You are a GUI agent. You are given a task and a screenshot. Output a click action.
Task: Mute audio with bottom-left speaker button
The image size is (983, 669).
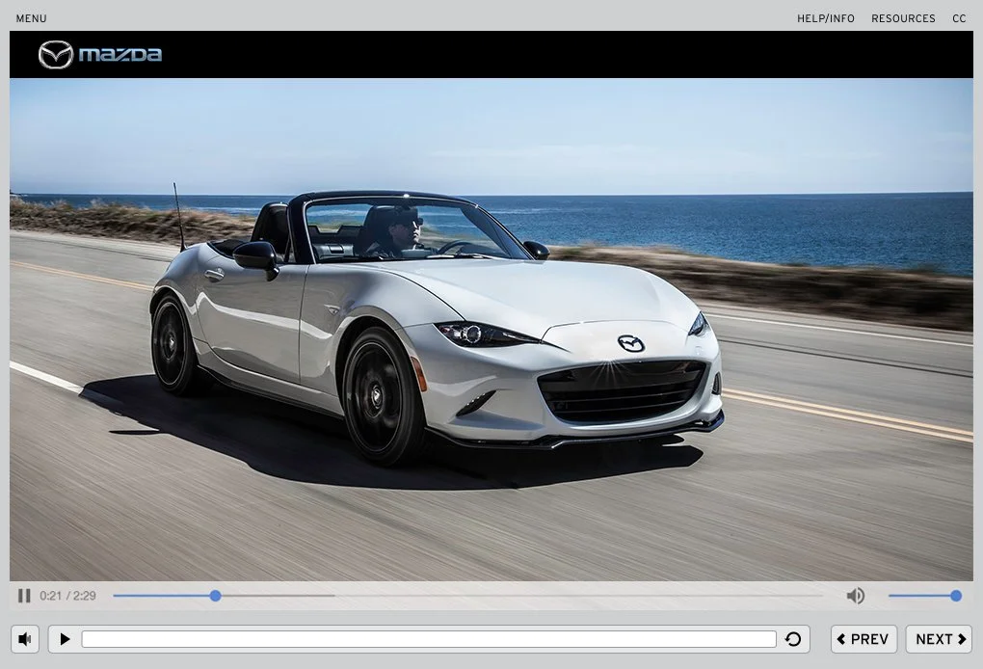click(x=25, y=639)
